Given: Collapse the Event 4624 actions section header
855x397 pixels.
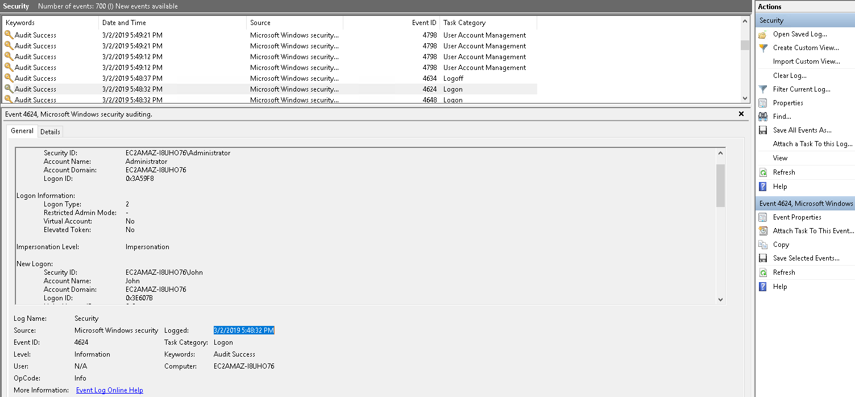Looking at the screenshot, I should (x=806, y=204).
